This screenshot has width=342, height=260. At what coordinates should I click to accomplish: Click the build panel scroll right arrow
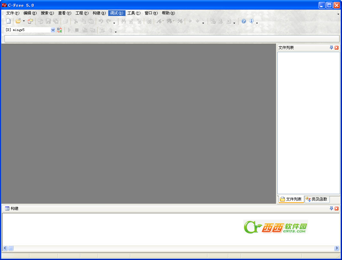point(337,248)
